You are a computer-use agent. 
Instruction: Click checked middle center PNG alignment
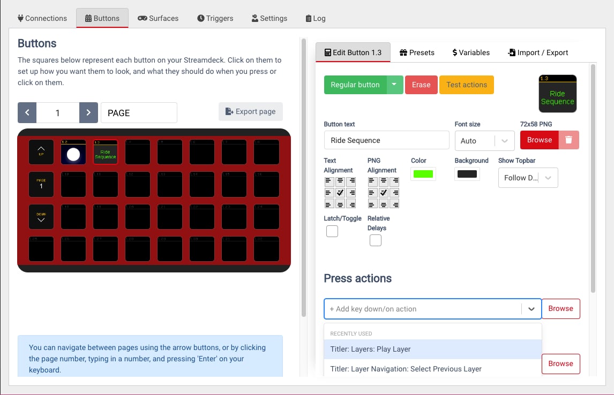click(384, 193)
